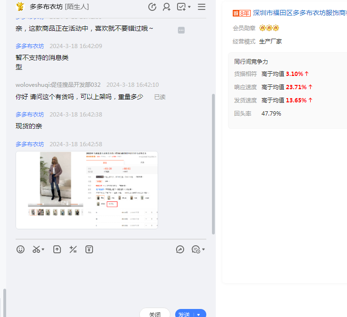347x317 pixels.
Task: Open the emoji picker in chat toolbar
Action: pyautogui.click(x=20, y=250)
